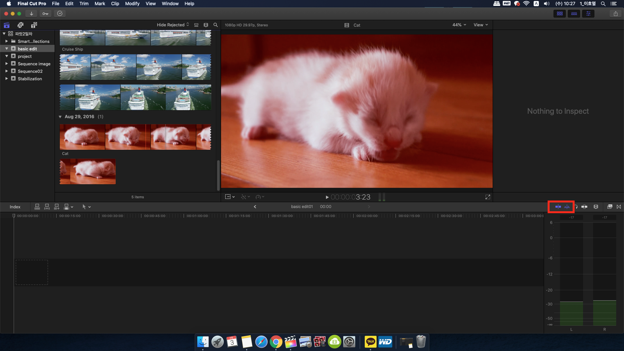Toggle solo headphones button
The width and height of the screenshot is (624, 351).
576,207
